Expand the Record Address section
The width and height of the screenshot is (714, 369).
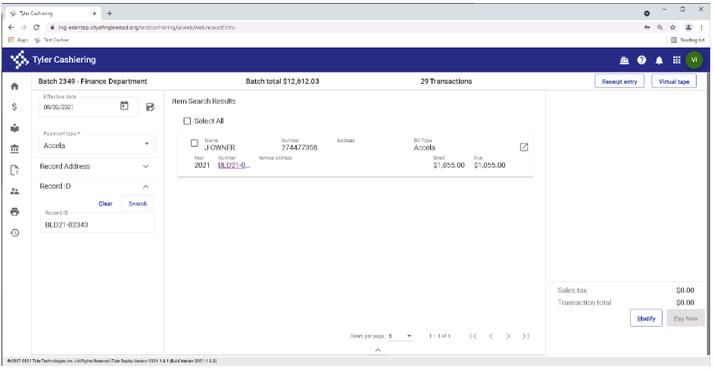point(97,166)
